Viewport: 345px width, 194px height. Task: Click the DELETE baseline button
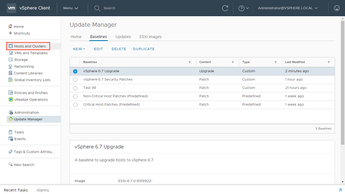click(119, 49)
